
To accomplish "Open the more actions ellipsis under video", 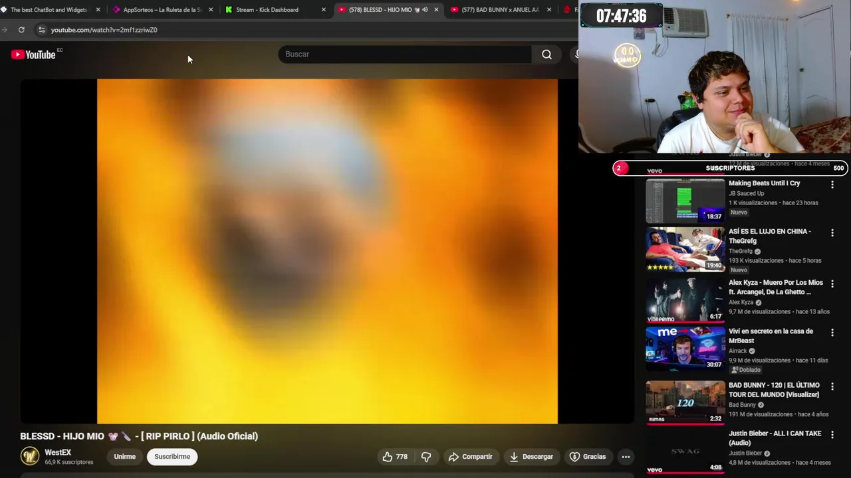I will 626,457.
